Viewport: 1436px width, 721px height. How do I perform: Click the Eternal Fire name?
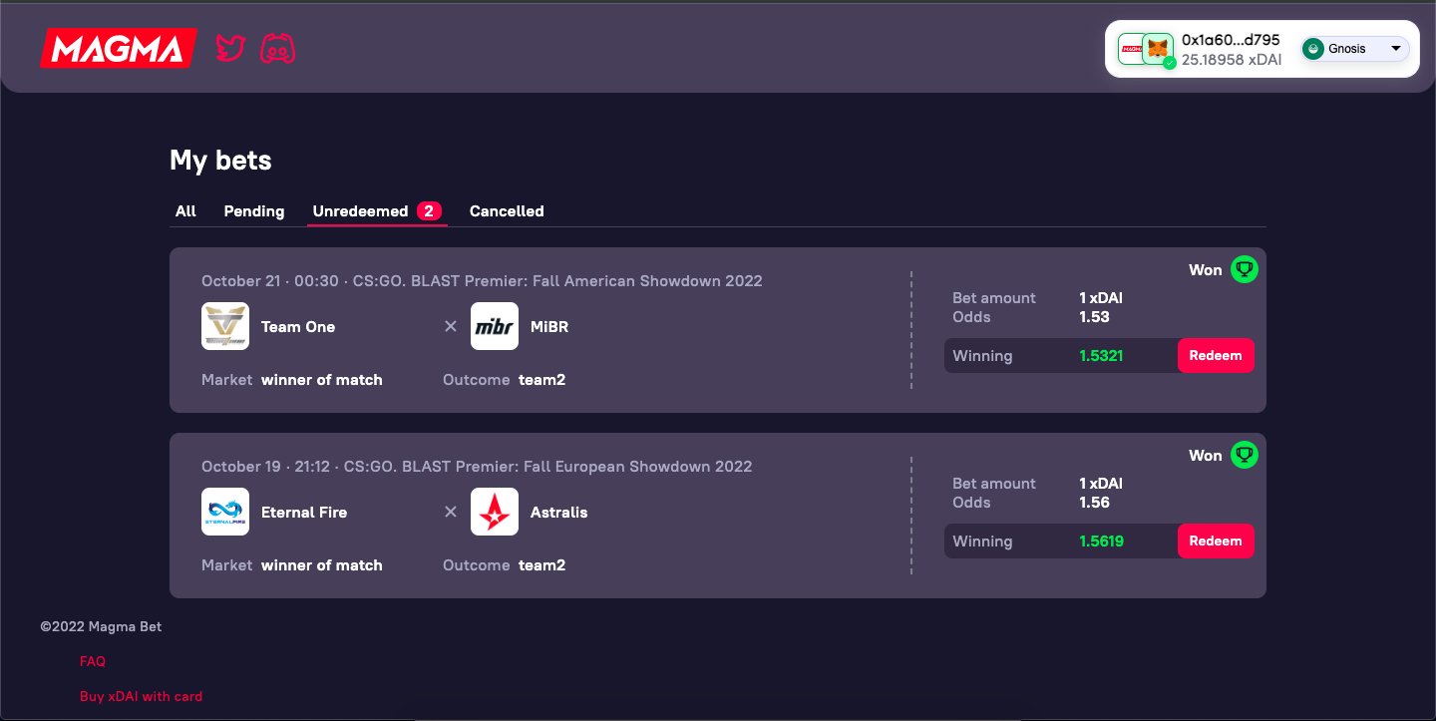[x=304, y=513]
